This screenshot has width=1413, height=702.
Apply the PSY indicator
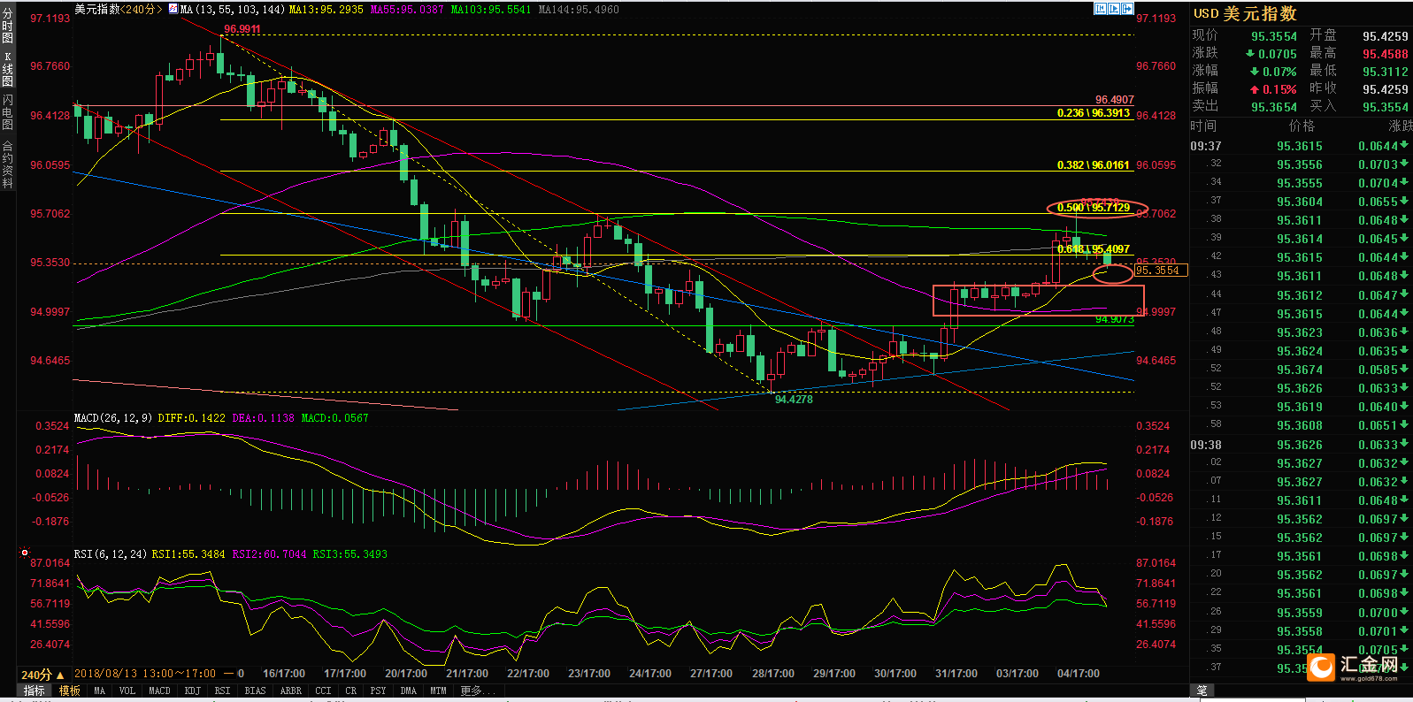click(378, 691)
